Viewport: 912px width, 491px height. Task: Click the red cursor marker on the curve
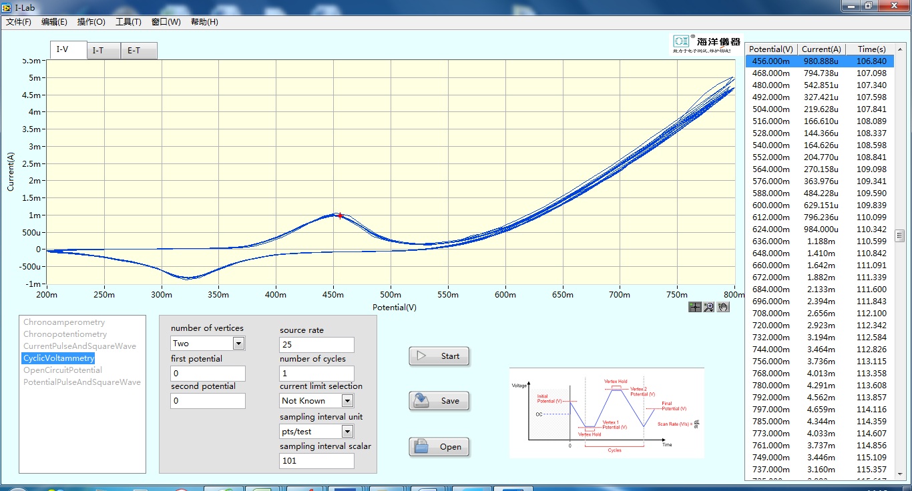(x=340, y=215)
